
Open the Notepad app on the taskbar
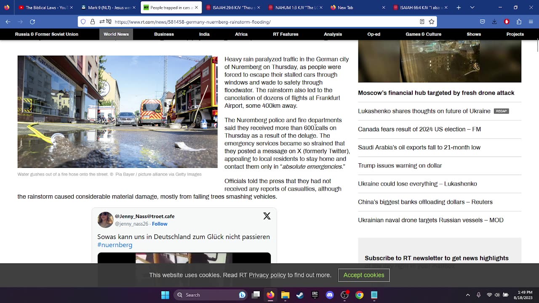[x=374, y=295]
